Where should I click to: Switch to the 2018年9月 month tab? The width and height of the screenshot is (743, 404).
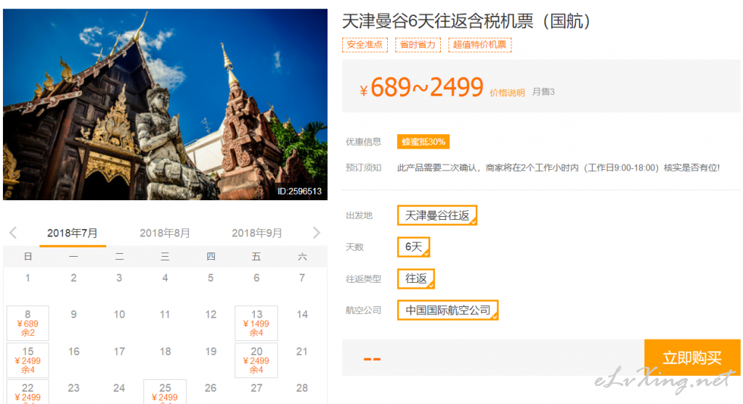pyautogui.click(x=257, y=234)
